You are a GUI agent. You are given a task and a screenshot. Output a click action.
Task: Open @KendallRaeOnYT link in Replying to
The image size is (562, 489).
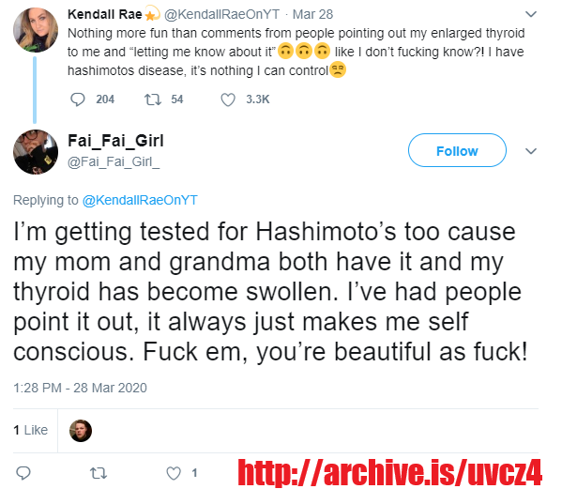pyautogui.click(x=140, y=200)
